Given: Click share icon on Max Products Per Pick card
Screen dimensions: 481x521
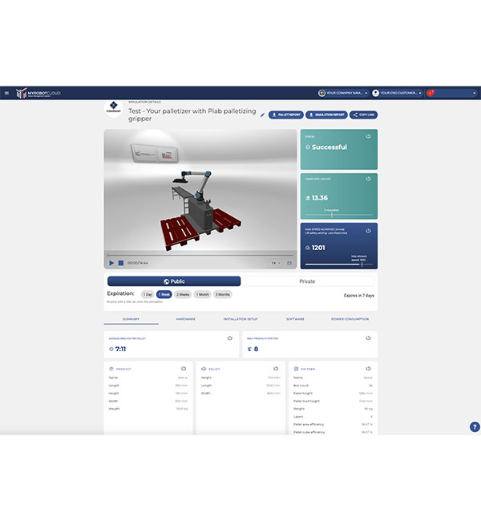Looking at the screenshot, I should pos(368,338).
